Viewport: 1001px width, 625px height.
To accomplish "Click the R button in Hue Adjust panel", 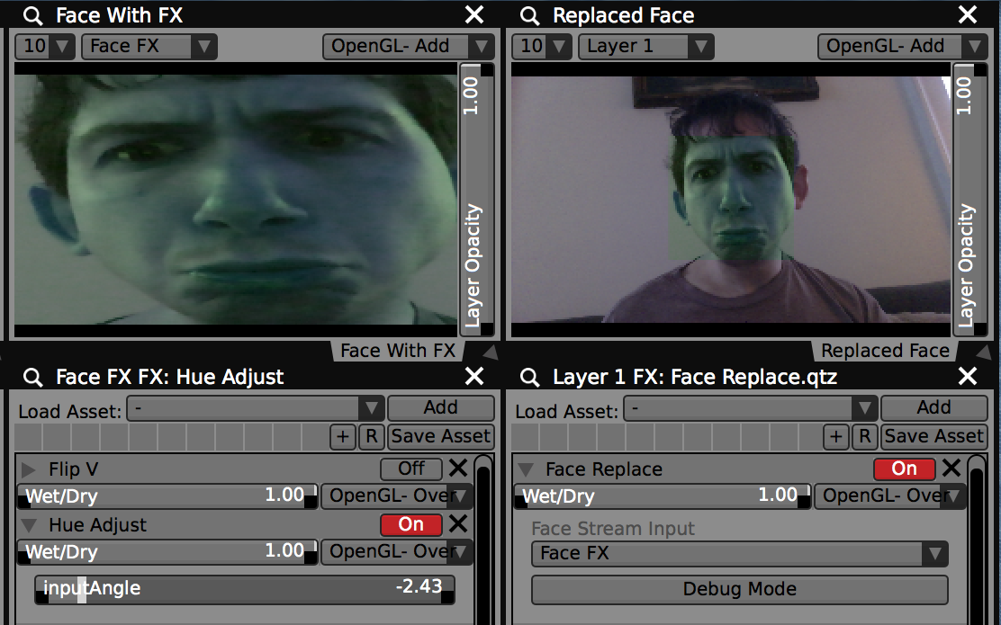I will tap(371, 436).
